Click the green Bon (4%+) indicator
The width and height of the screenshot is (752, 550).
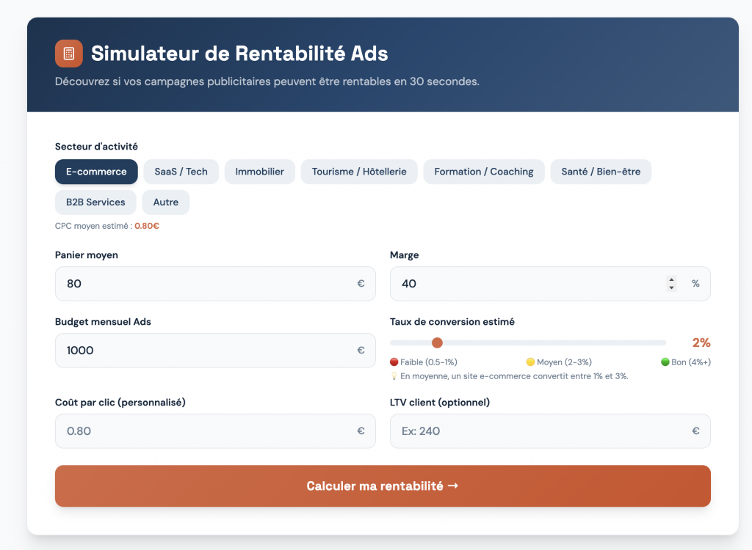(x=686, y=362)
